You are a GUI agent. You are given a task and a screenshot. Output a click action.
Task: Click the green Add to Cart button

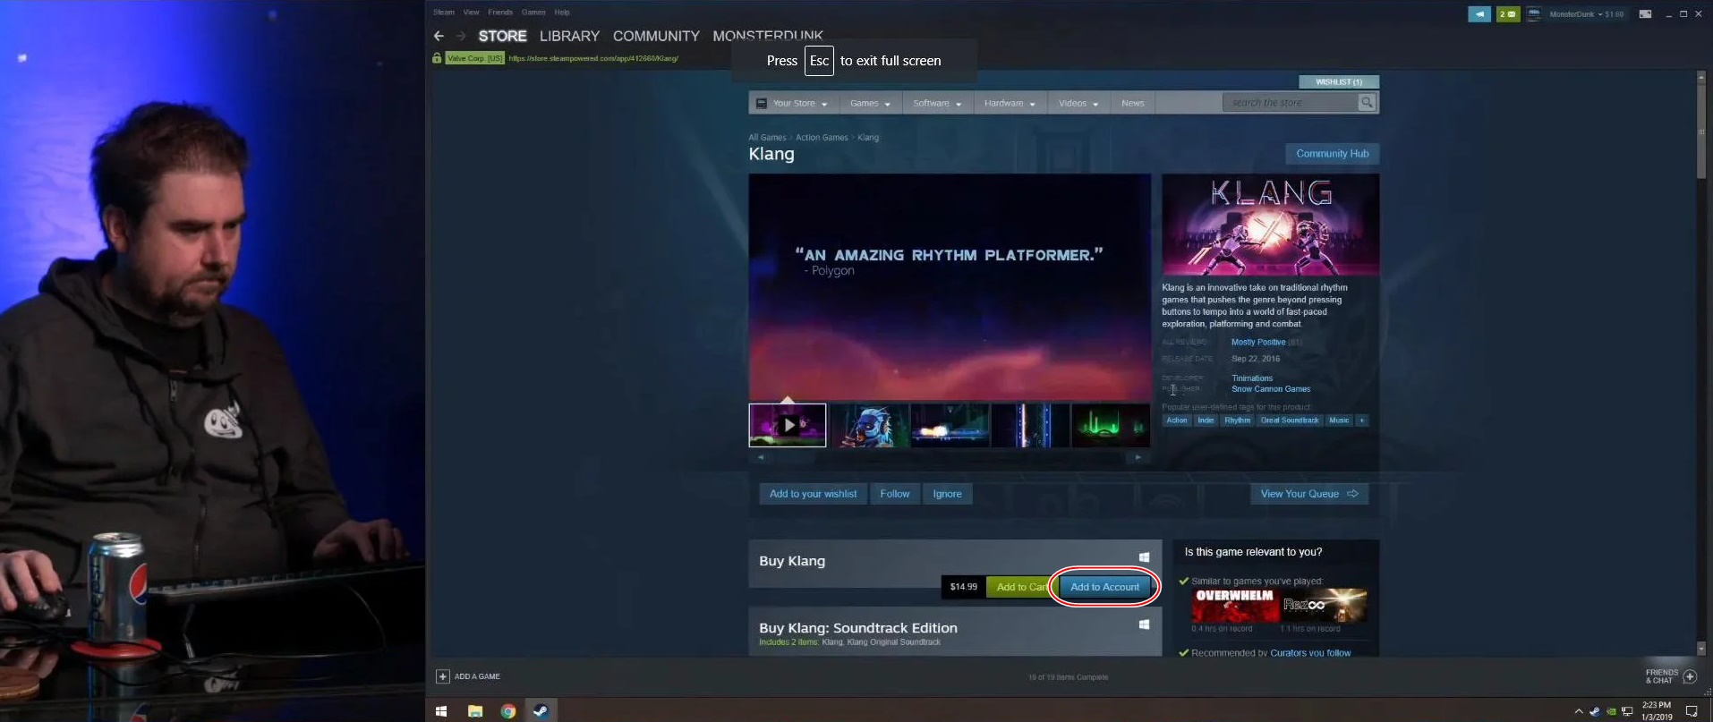pyautogui.click(x=1021, y=587)
